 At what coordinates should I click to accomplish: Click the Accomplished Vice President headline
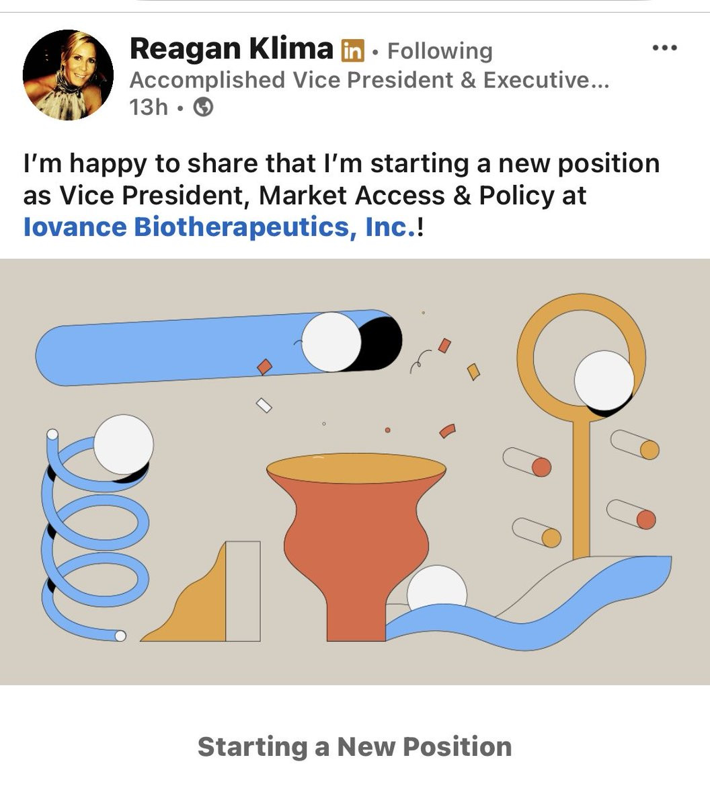pos(369,80)
